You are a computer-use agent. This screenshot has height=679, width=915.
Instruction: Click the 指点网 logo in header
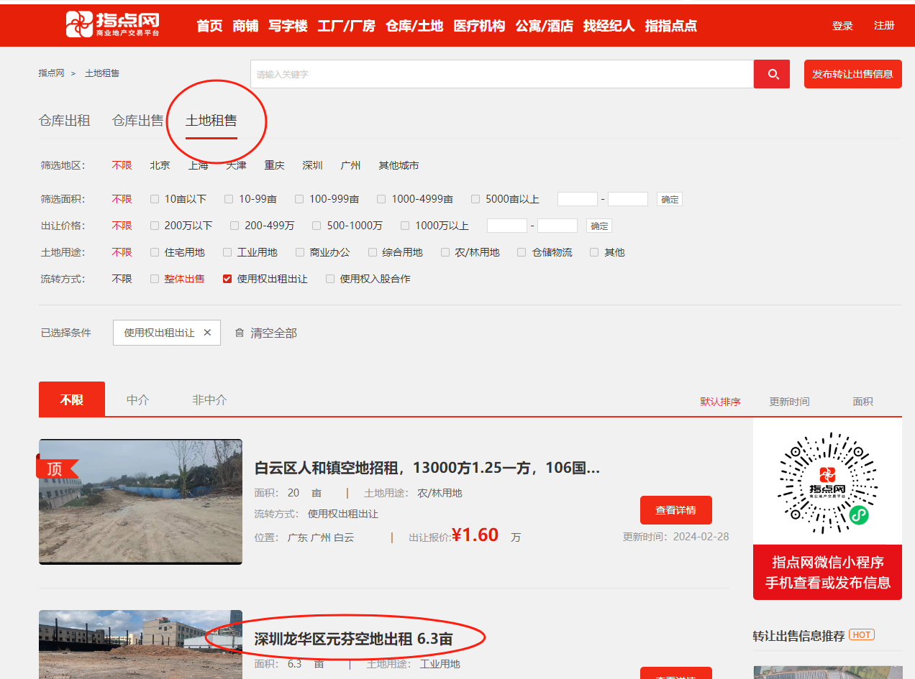tap(113, 24)
